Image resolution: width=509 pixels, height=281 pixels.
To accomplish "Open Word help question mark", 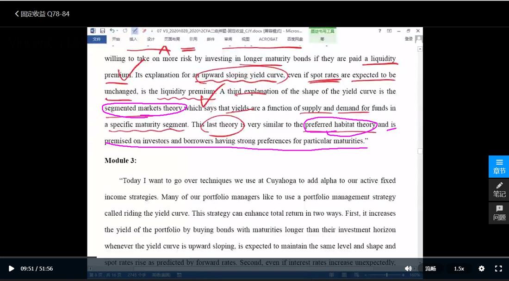I will (379, 31).
